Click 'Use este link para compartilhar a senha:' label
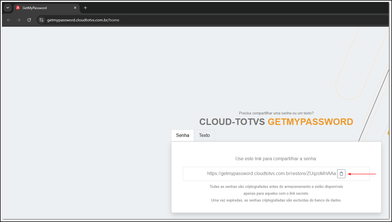The image size is (392, 222). coord(276,159)
